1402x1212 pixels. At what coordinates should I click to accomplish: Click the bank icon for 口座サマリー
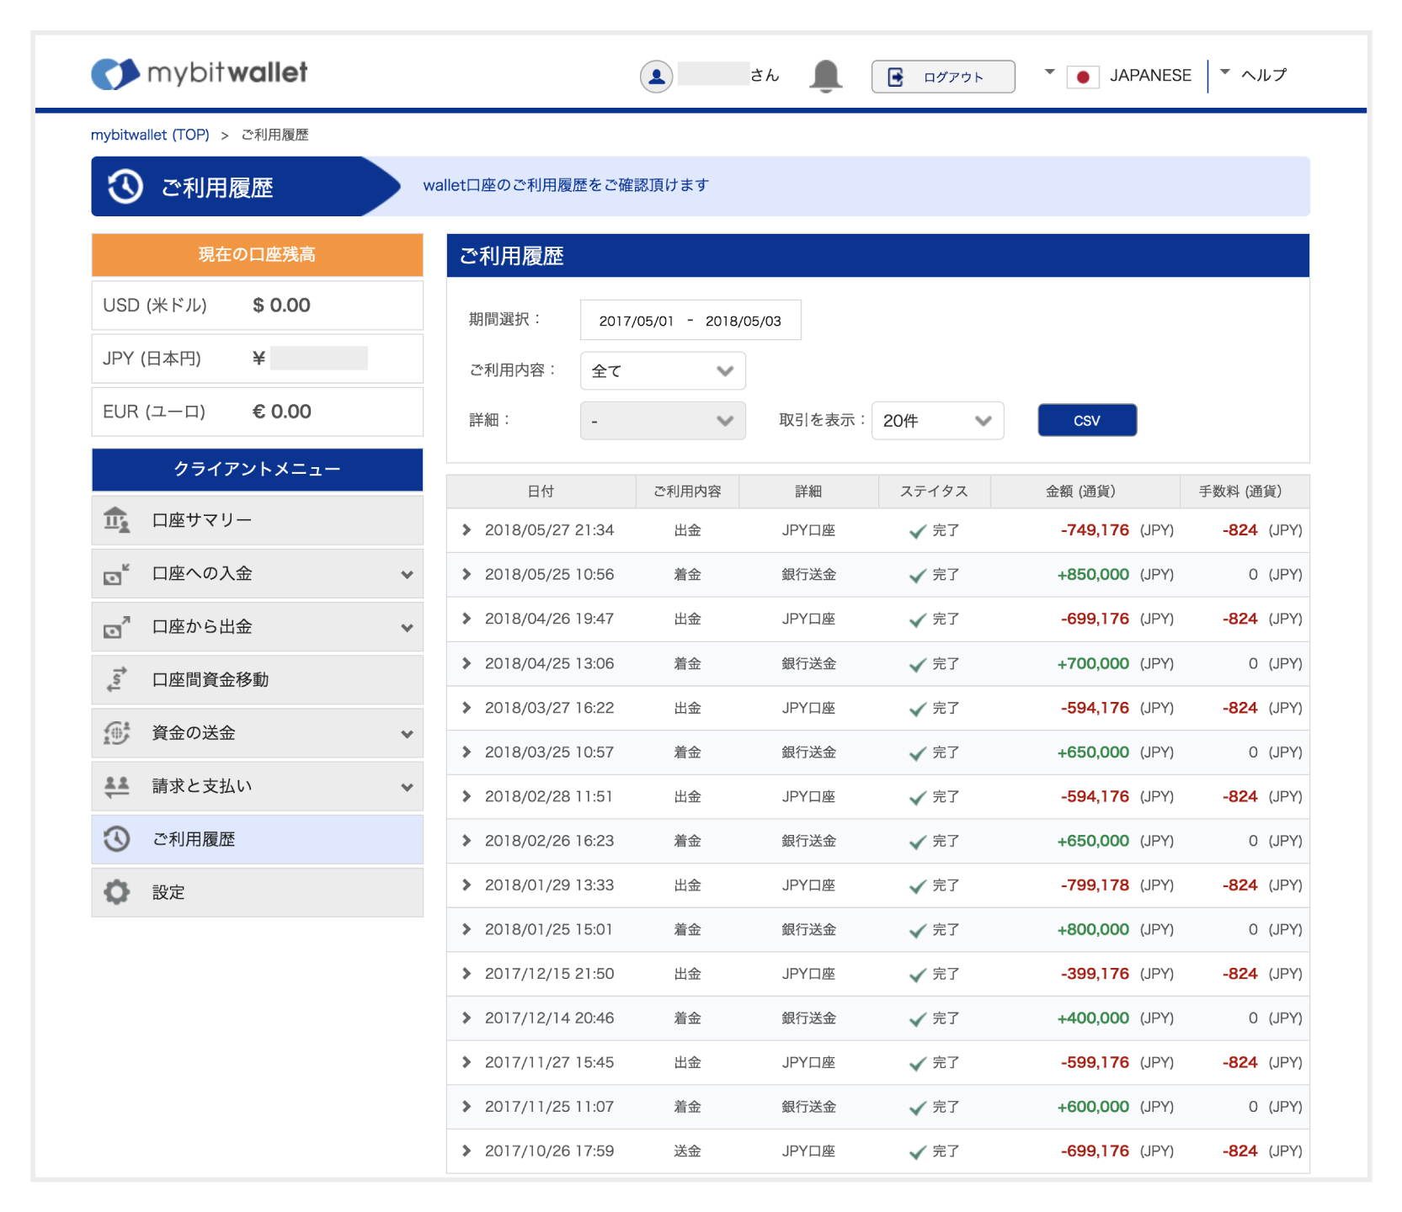pos(117,520)
